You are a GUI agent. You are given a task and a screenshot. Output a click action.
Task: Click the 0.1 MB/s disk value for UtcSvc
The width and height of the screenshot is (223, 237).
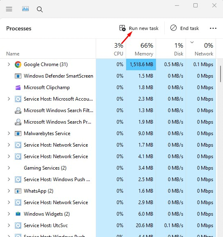(x=174, y=225)
